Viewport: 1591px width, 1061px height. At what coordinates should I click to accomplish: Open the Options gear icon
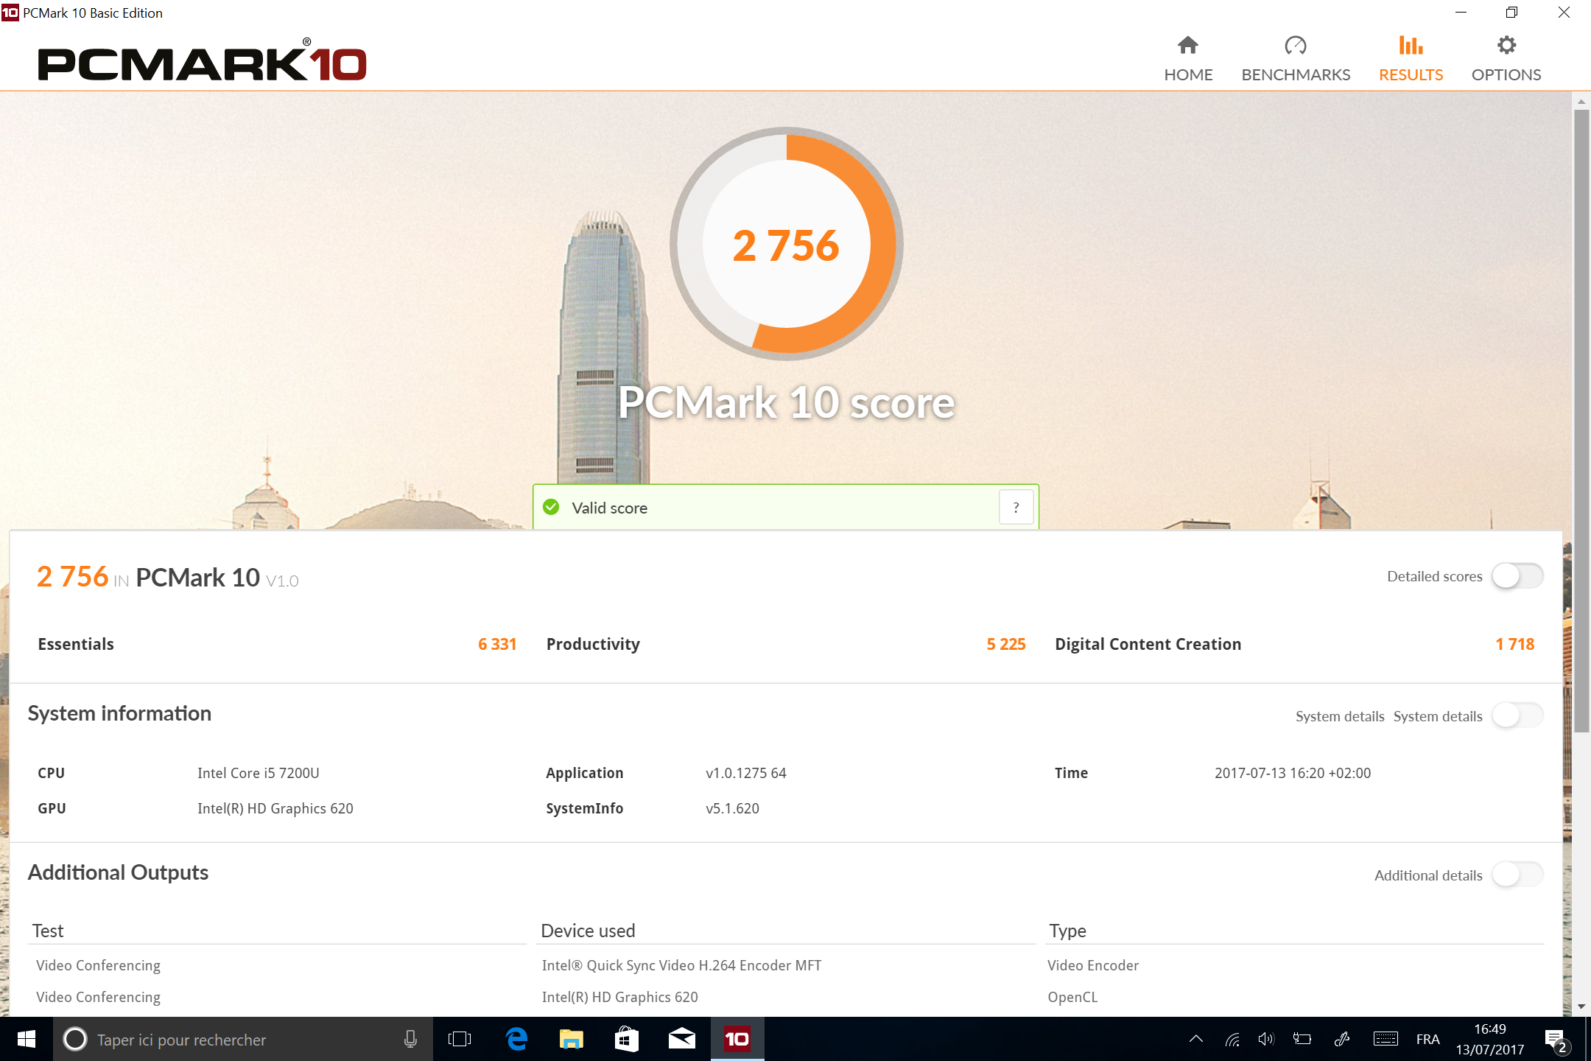pyautogui.click(x=1506, y=46)
